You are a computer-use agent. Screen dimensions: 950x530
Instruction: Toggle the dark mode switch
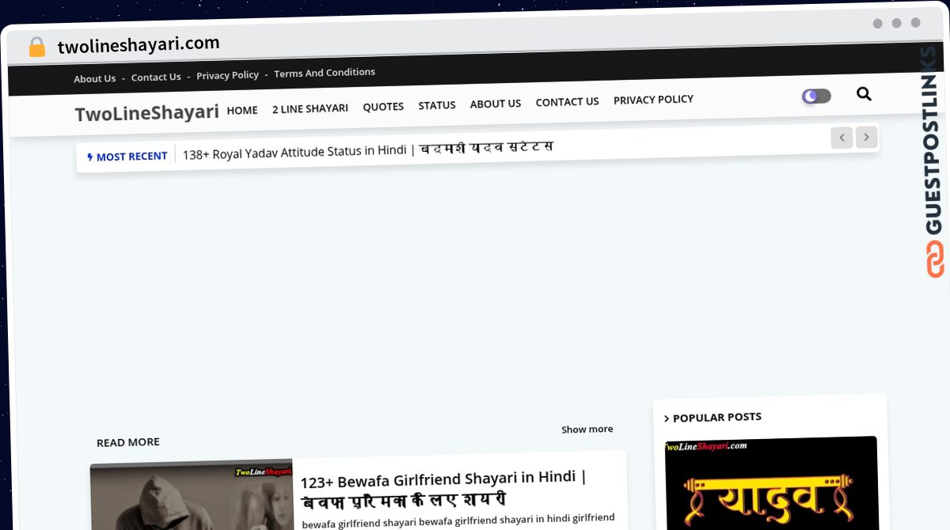point(816,97)
